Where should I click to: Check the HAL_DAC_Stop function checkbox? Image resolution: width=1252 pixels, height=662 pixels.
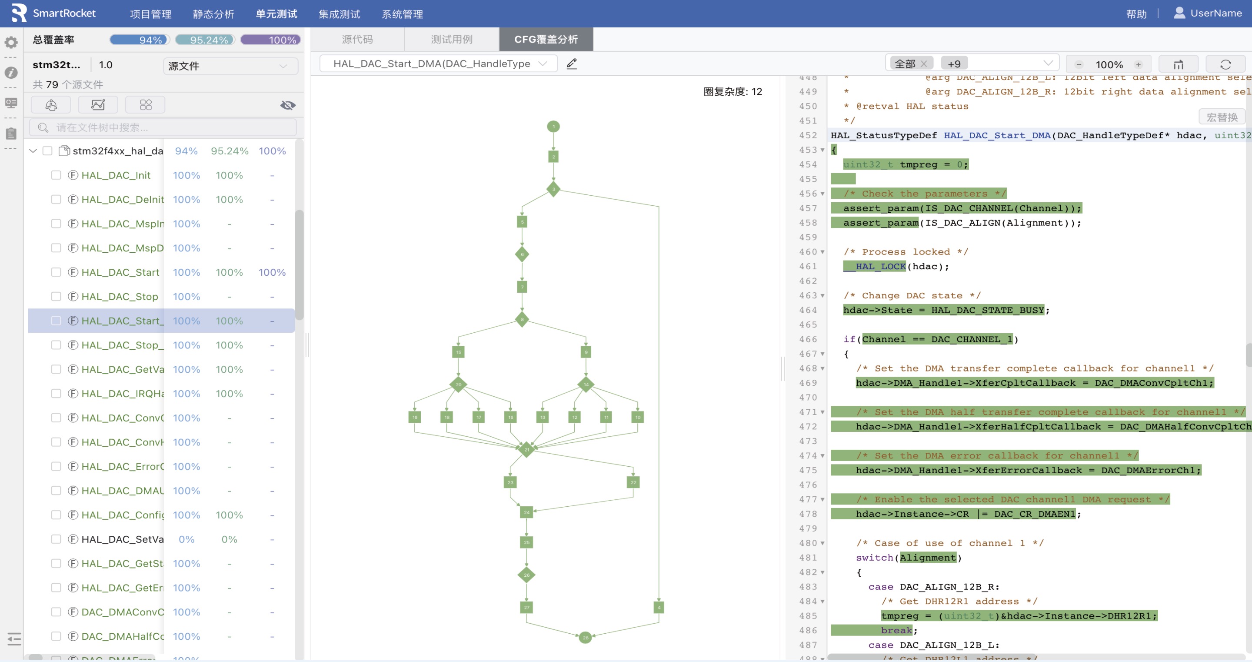[56, 296]
